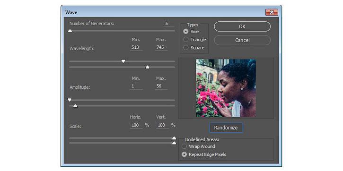This screenshot has height=171, width=343.
Task: Click the Wavelength Max value field
Action: click(161, 47)
